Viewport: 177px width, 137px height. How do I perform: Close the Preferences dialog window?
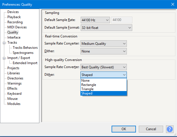tap(172, 4)
